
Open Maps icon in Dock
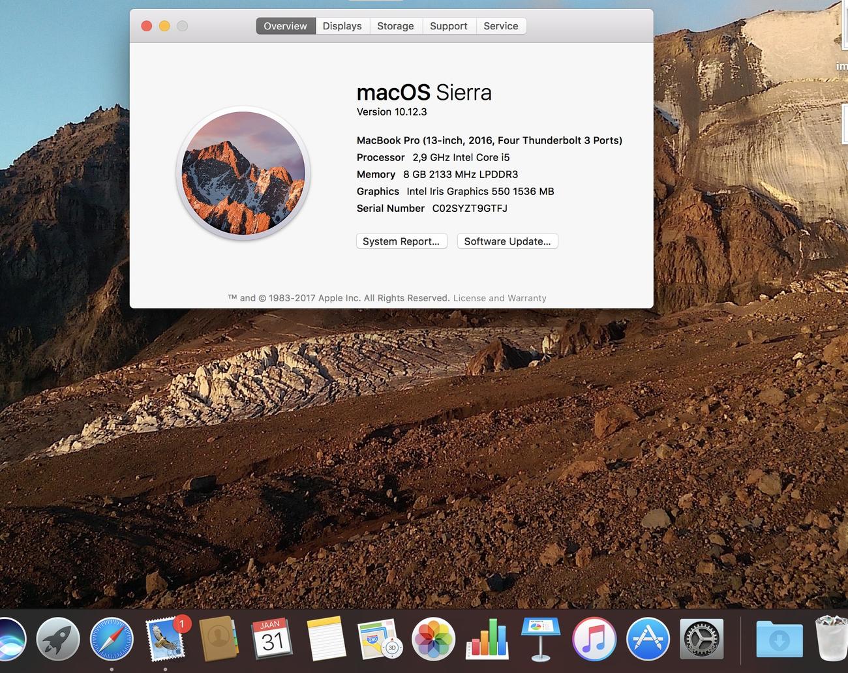tap(379, 639)
